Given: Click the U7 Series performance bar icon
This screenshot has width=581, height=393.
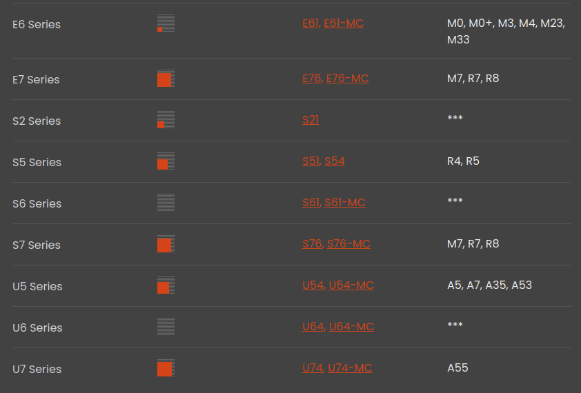Looking at the screenshot, I should click(x=166, y=368).
